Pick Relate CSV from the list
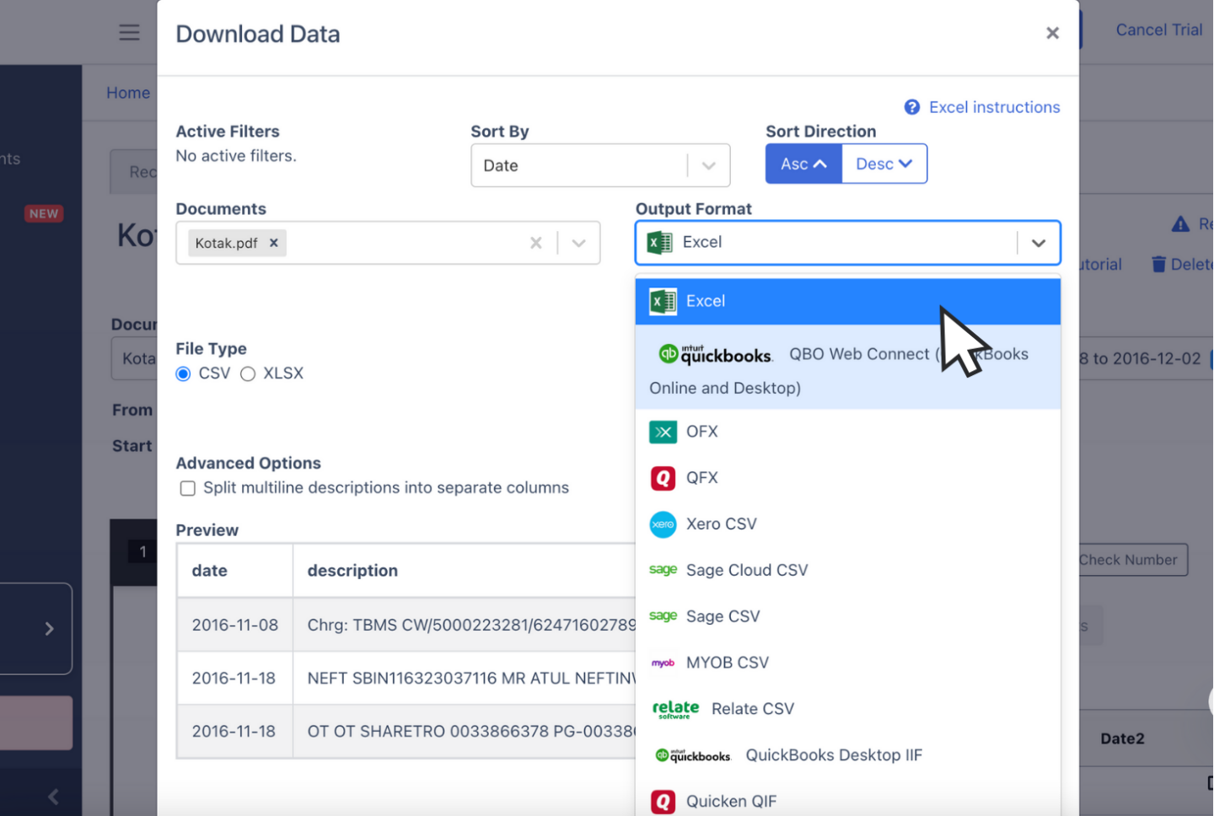 coord(848,709)
